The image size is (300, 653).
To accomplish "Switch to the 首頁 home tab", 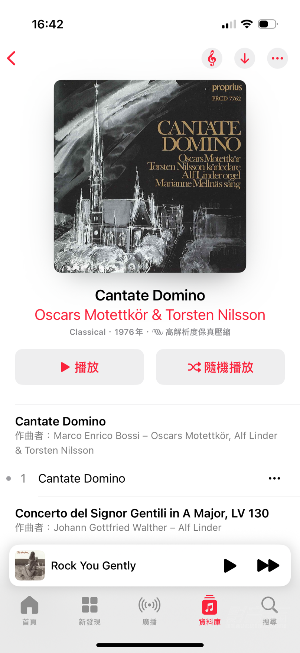I will coord(30,611).
